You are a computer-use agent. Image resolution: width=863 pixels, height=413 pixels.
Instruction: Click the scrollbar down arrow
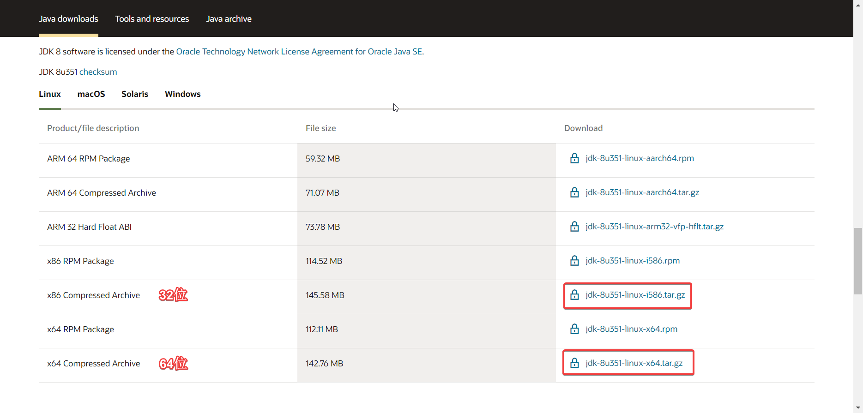[858, 408]
